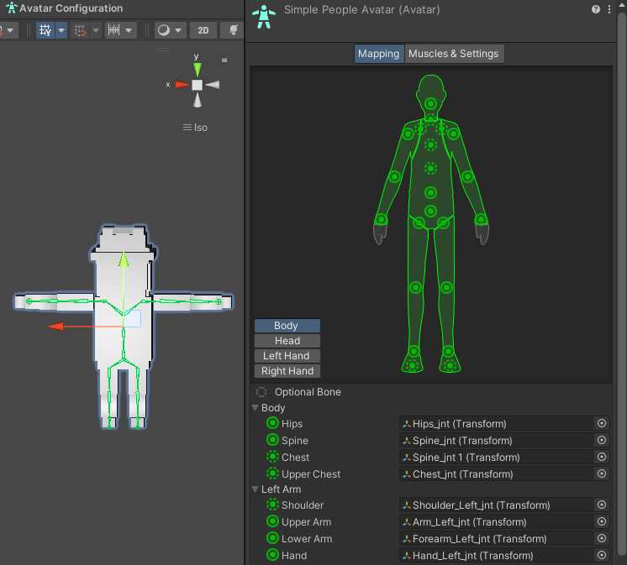Click the draw mode sphere icon
627x565 pixels.
[164, 30]
